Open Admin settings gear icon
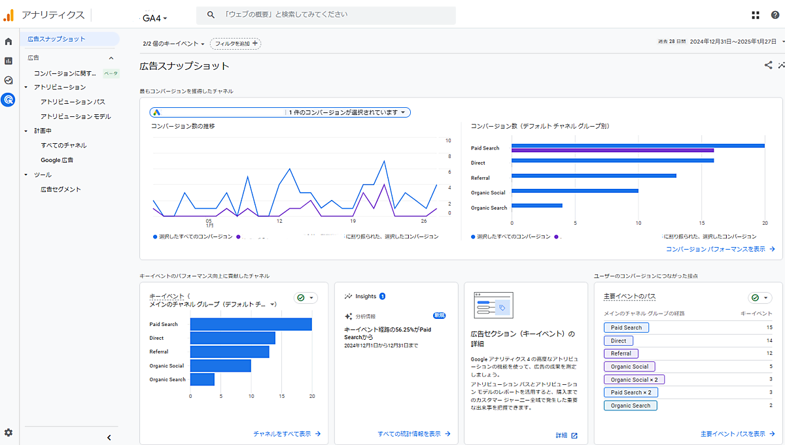This screenshot has width=785, height=445. click(x=9, y=432)
